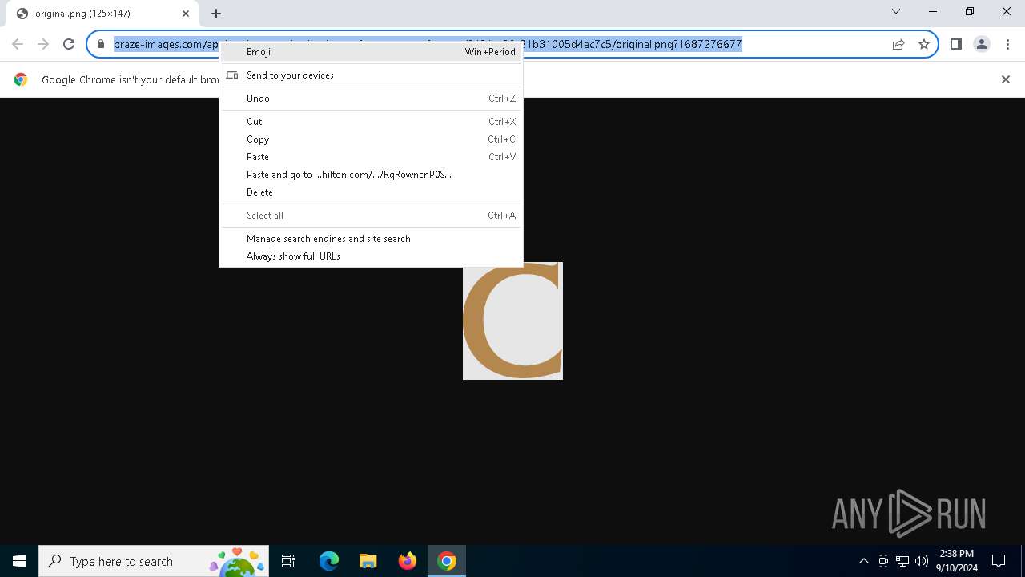Open the Chrome profile avatar

point(982,44)
